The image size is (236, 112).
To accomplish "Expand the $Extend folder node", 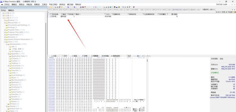I will pos(5,20).
